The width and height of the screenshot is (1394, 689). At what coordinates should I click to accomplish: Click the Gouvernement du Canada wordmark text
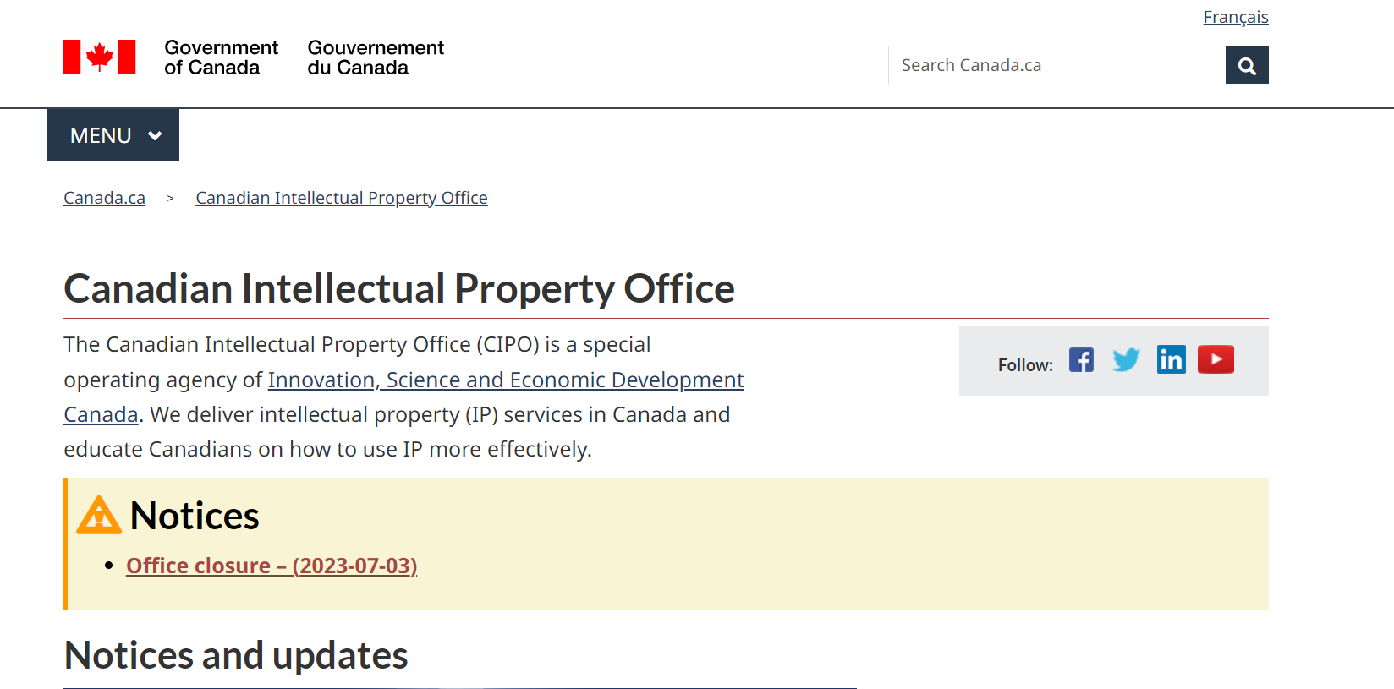tap(375, 57)
